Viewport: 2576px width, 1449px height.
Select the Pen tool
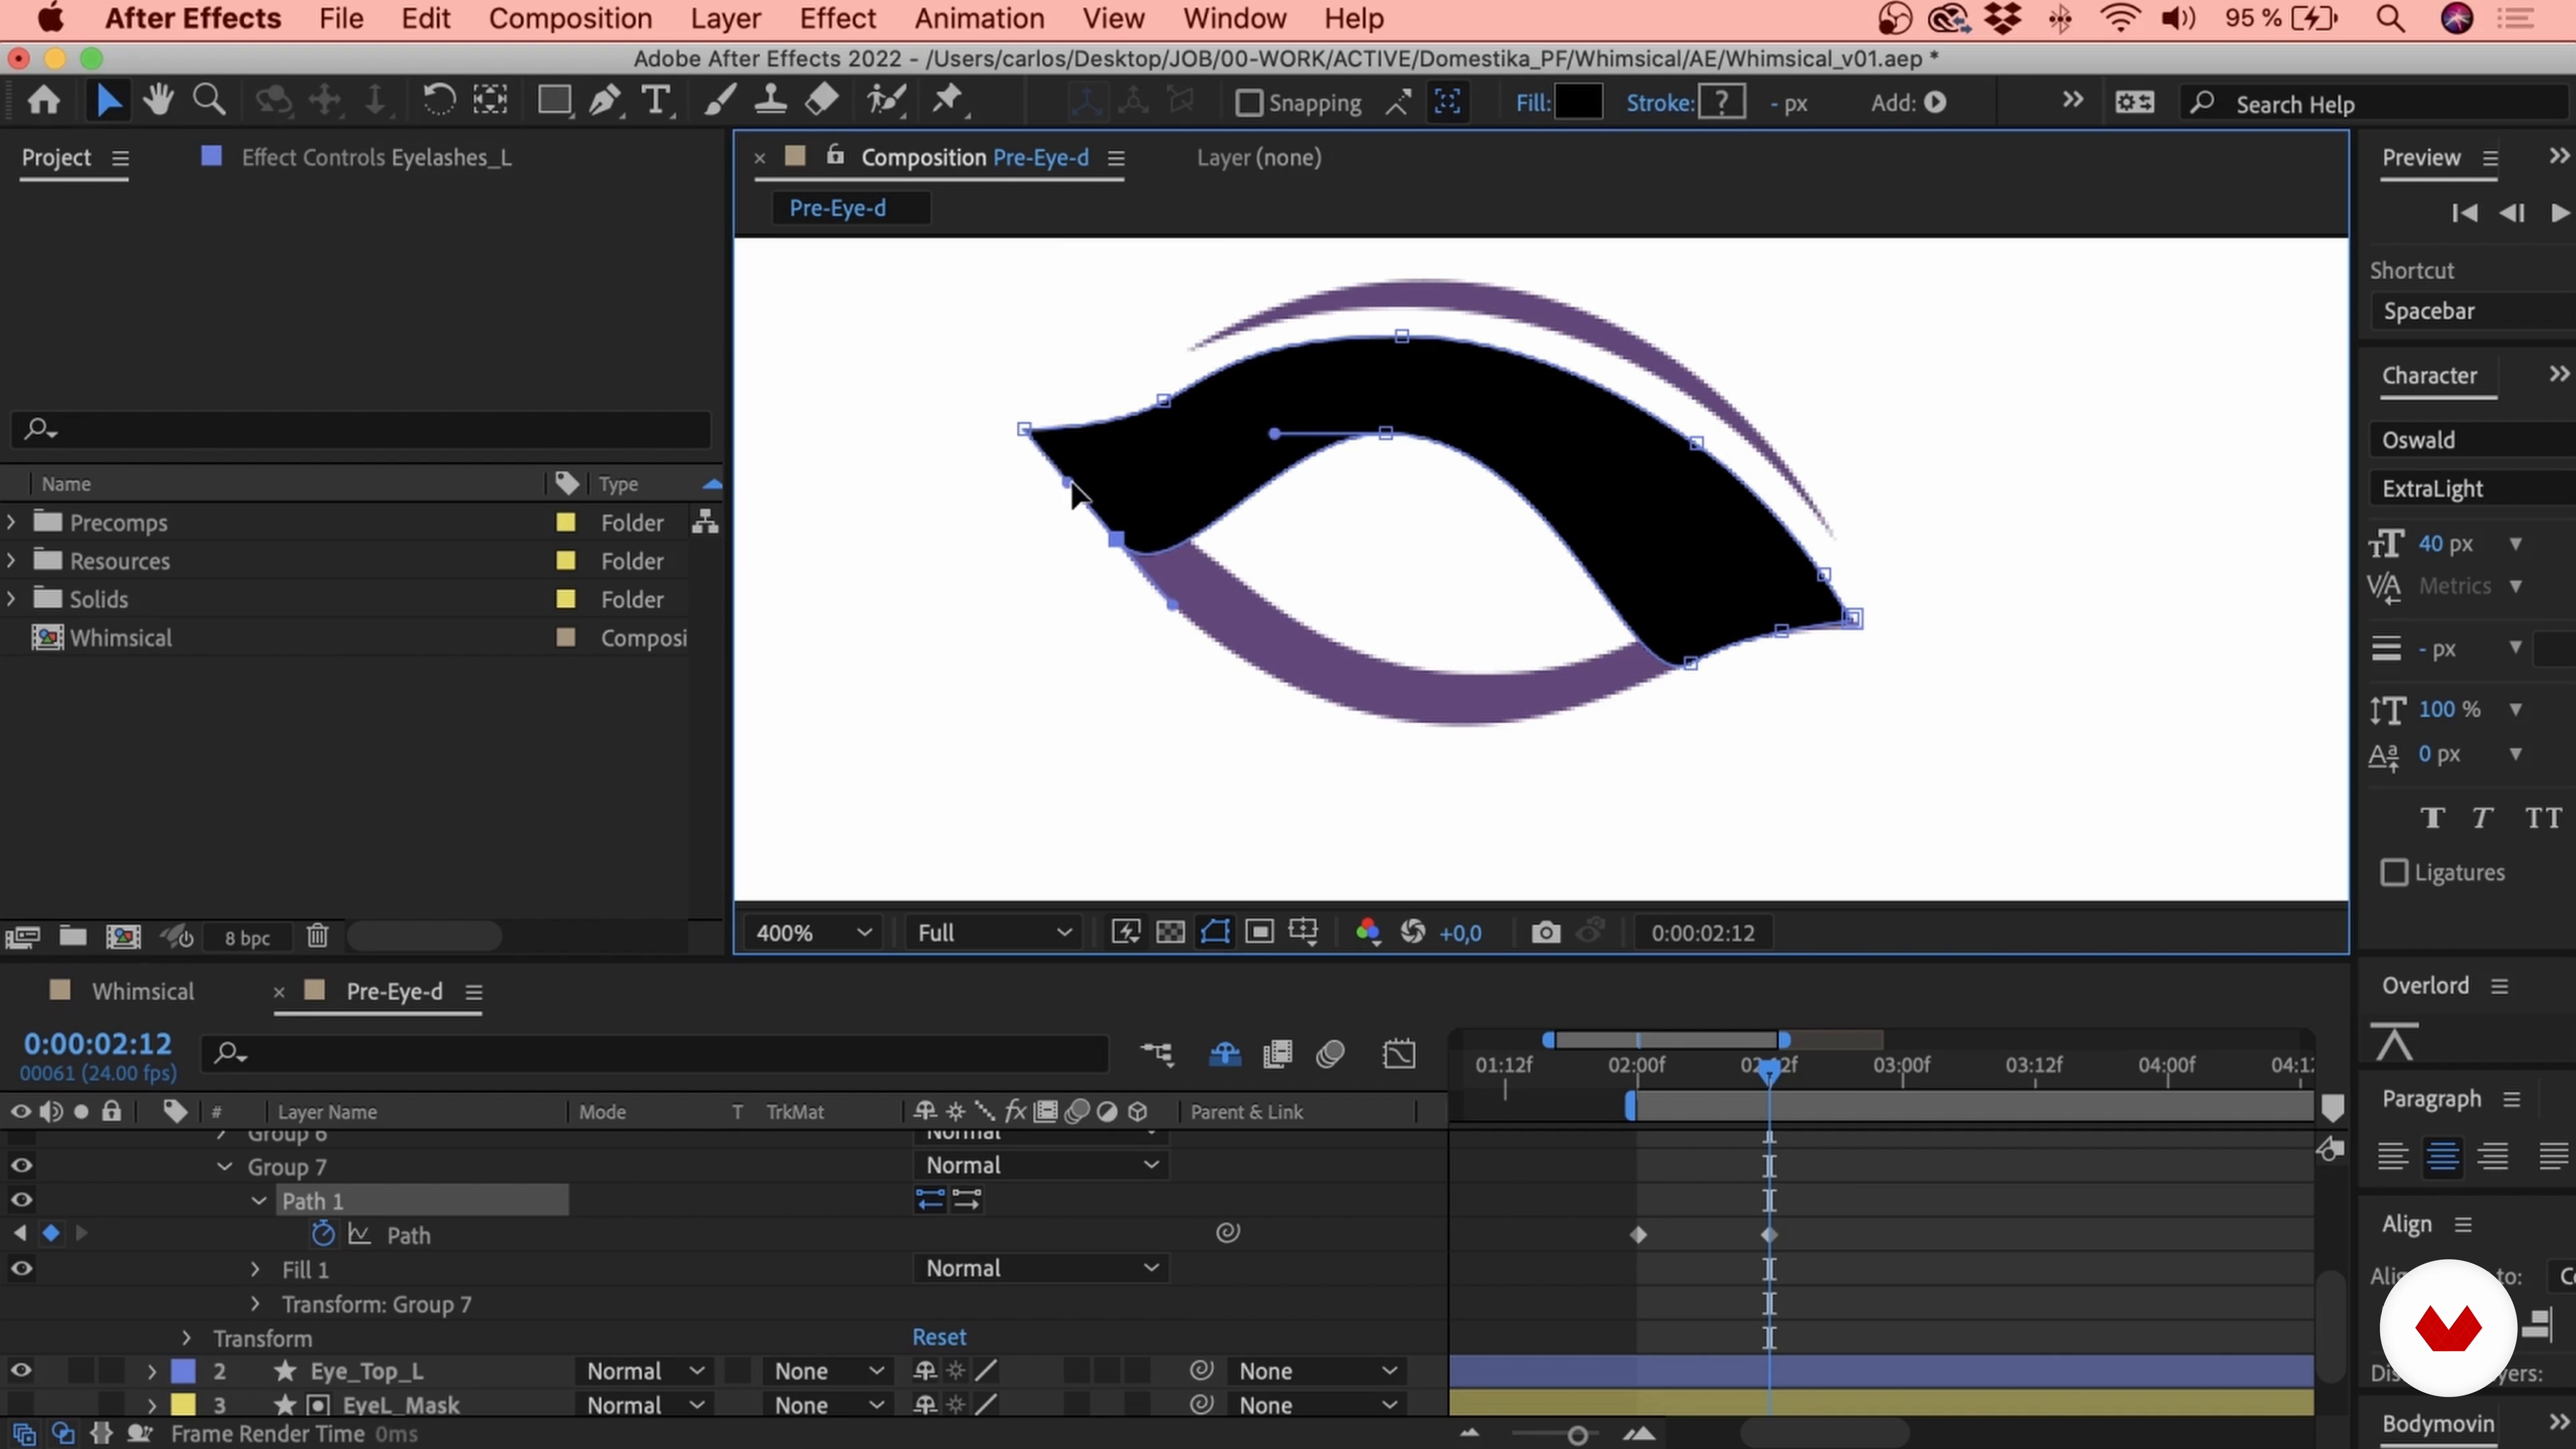click(604, 101)
